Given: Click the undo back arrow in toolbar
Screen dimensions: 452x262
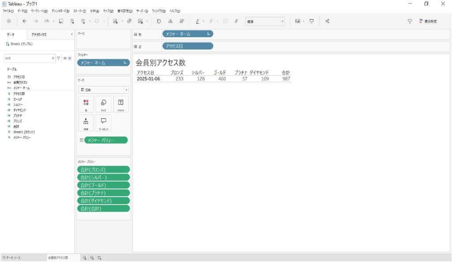Looking at the screenshot, I should pos(25,21).
